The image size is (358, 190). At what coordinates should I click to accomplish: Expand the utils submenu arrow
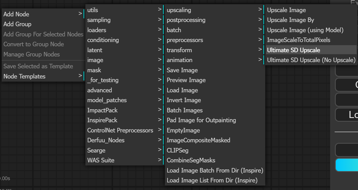click(x=160, y=9)
